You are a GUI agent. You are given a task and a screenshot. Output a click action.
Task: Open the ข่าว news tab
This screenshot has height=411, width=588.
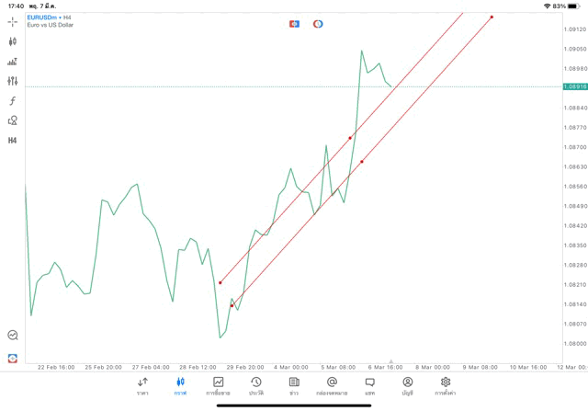pyautogui.click(x=294, y=385)
